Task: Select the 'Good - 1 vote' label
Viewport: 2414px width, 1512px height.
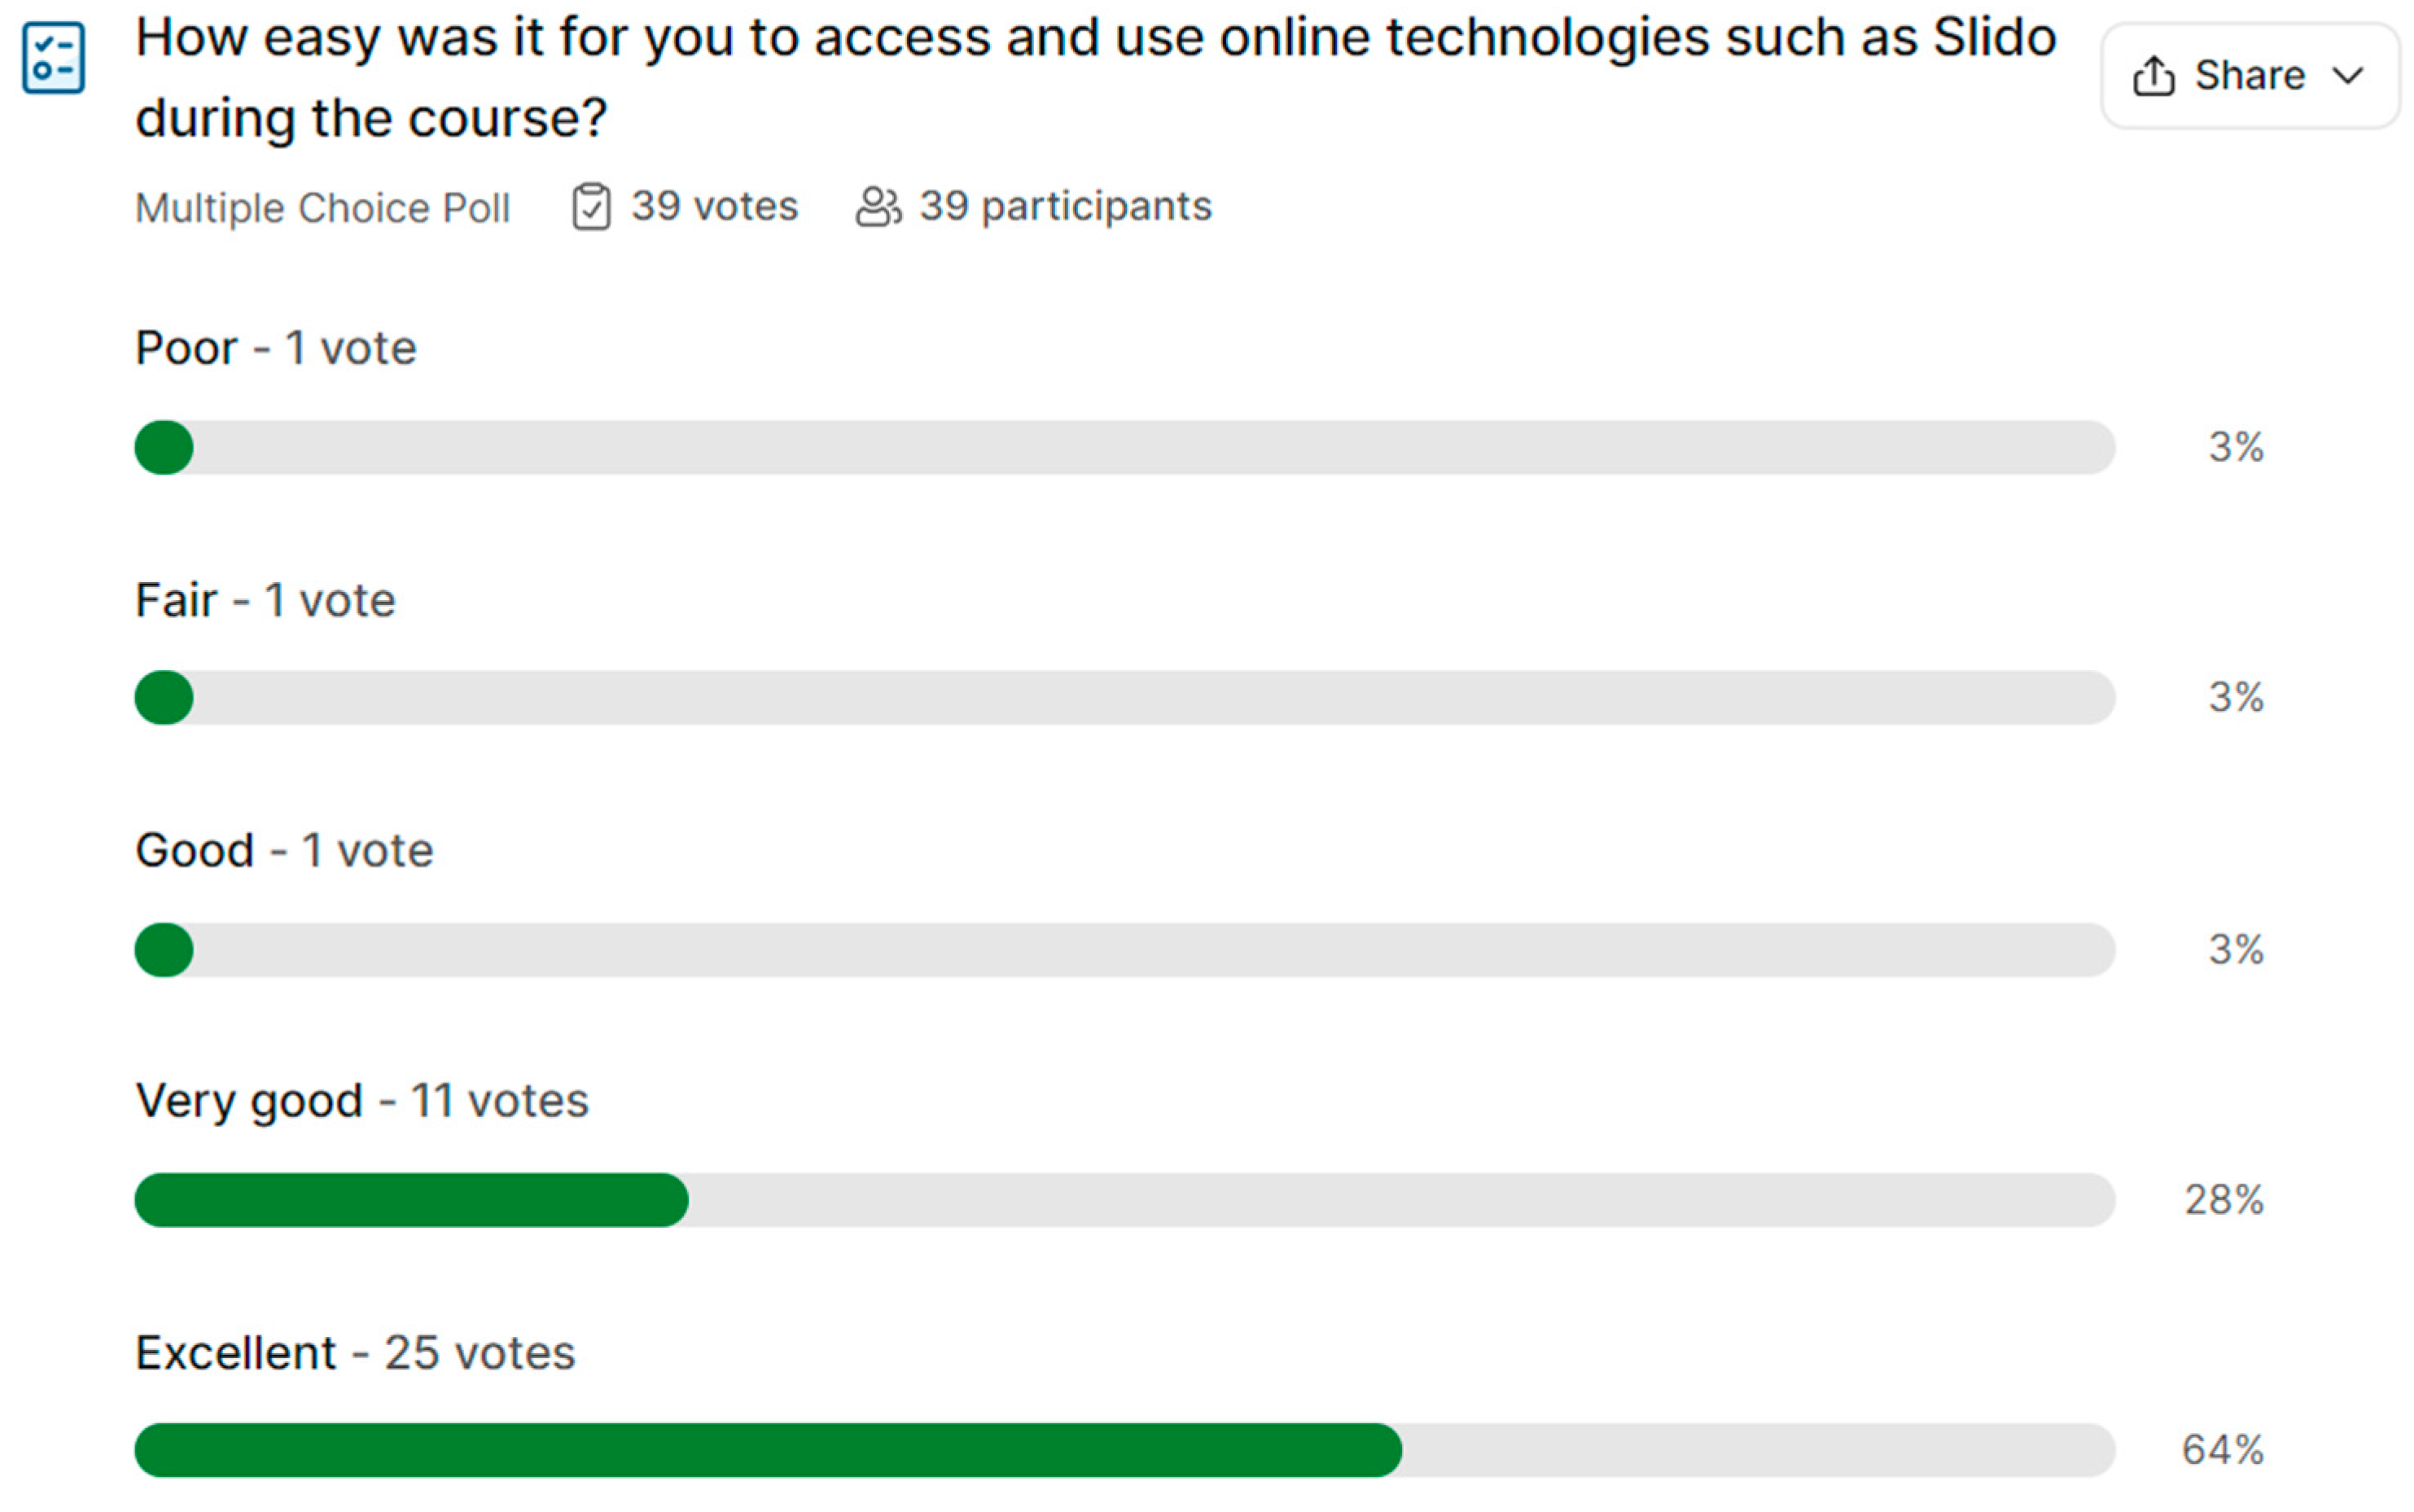Action: pyautogui.click(x=284, y=850)
